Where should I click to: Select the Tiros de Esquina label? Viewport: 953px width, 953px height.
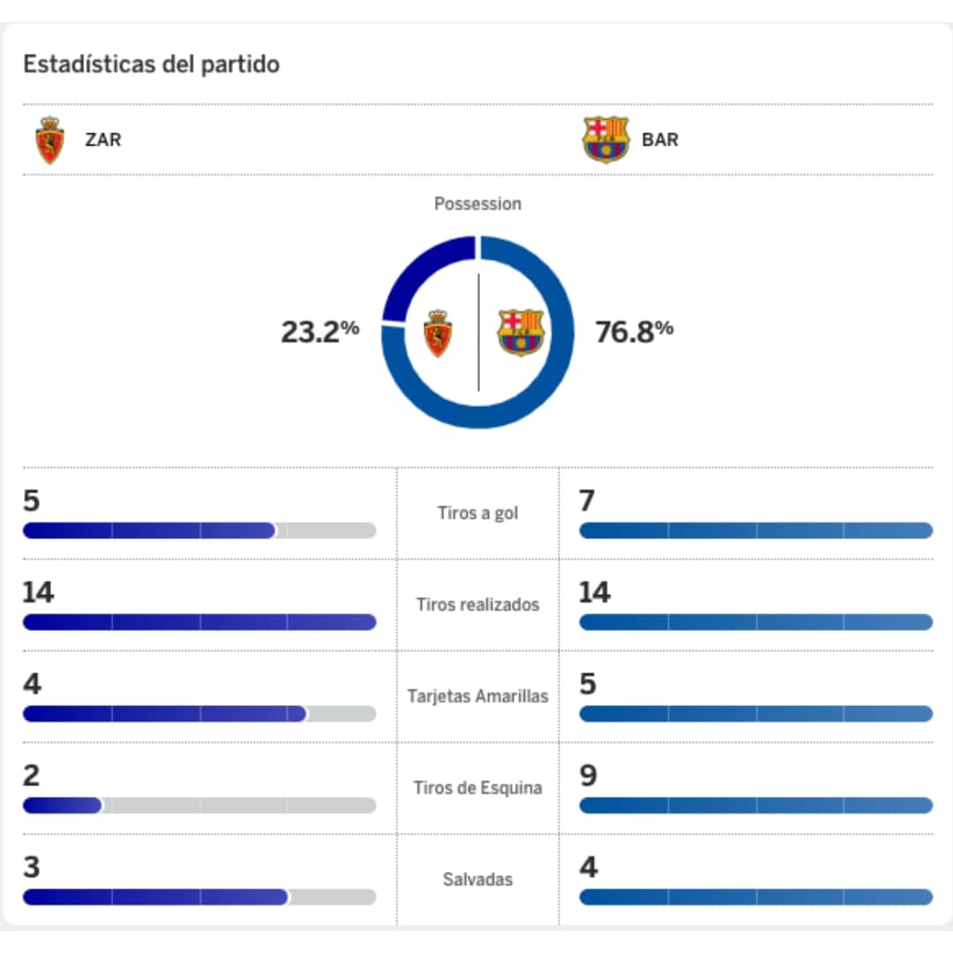[477, 788]
